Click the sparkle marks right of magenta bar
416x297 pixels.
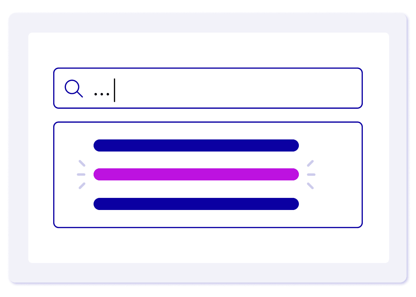point(311,174)
